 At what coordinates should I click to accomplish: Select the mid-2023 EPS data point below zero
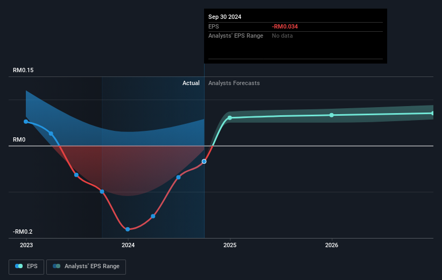[x=76, y=175]
